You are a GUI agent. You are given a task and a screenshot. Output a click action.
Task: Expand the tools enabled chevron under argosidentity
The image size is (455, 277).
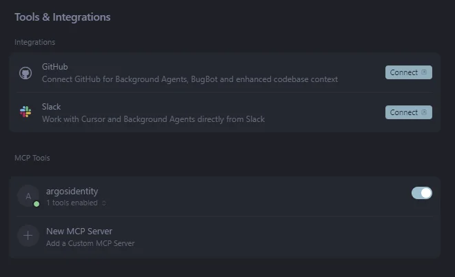click(103, 203)
